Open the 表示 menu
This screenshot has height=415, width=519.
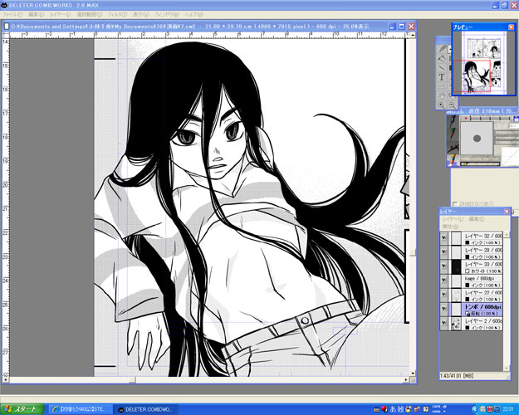(x=141, y=15)
